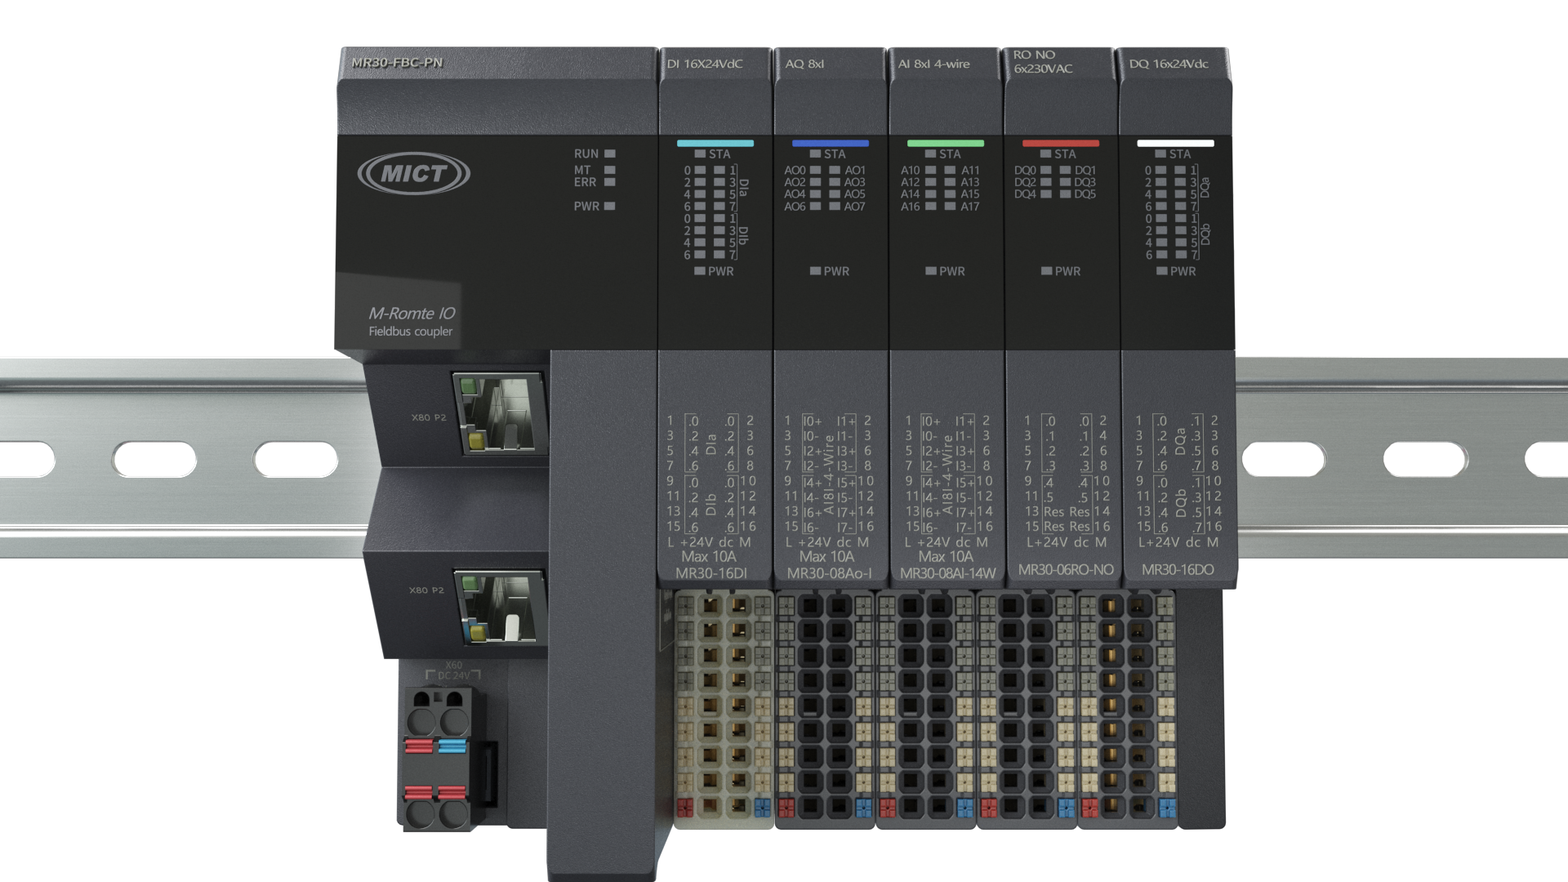The image size is (1568, 882).
Task: Select the DI 16X24VdC module header
Action: tap(705, 64)
